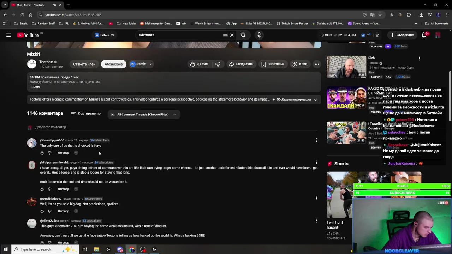Viewport: 452px width, 254px height.
Task: Clear the wizhunts search text
Action: click(232, 35)
